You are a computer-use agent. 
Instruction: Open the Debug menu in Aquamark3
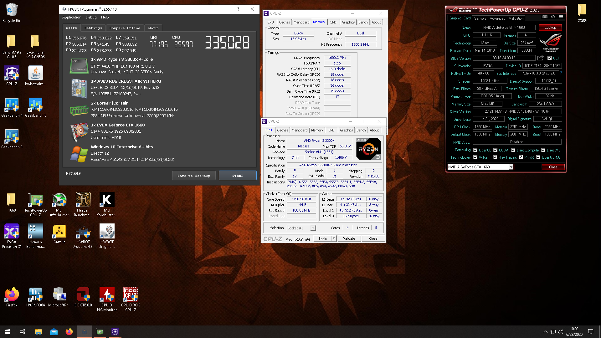pyautogui.click(x=91, y=17)
